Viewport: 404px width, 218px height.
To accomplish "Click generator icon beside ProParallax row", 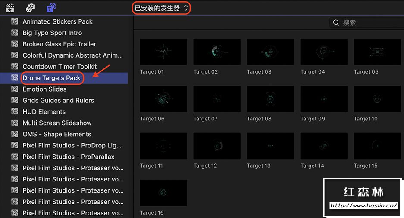I will 15,157.
